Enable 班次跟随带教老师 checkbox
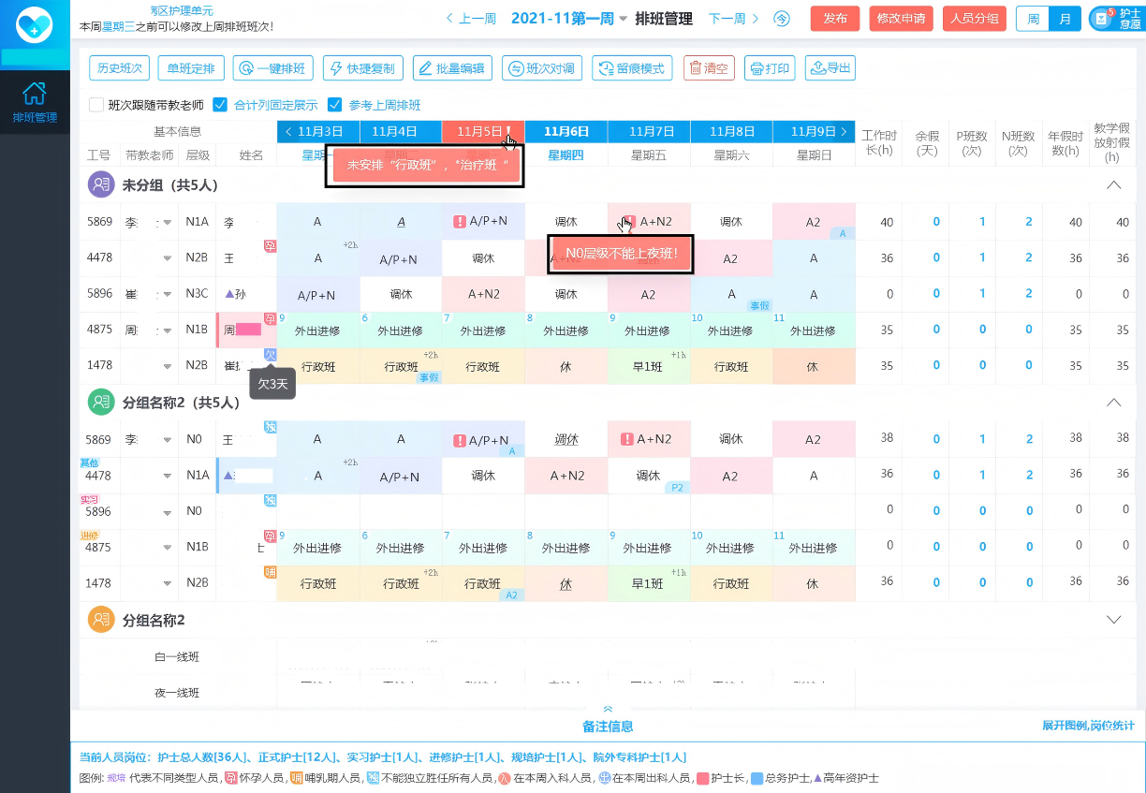 (x=96, y=105)
